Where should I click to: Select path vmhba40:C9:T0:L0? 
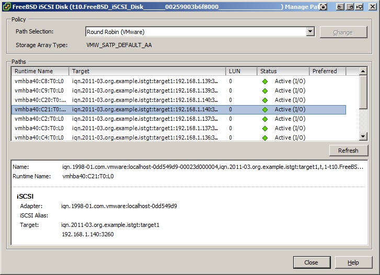(x=179, y=90)
